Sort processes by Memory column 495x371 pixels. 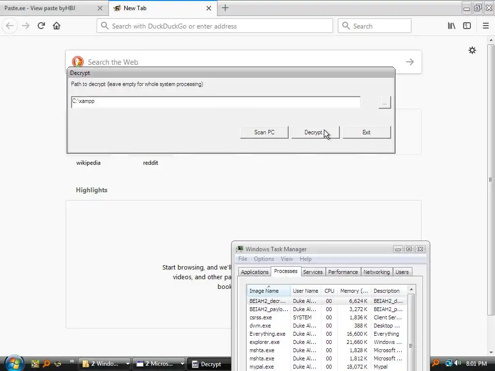354,291
